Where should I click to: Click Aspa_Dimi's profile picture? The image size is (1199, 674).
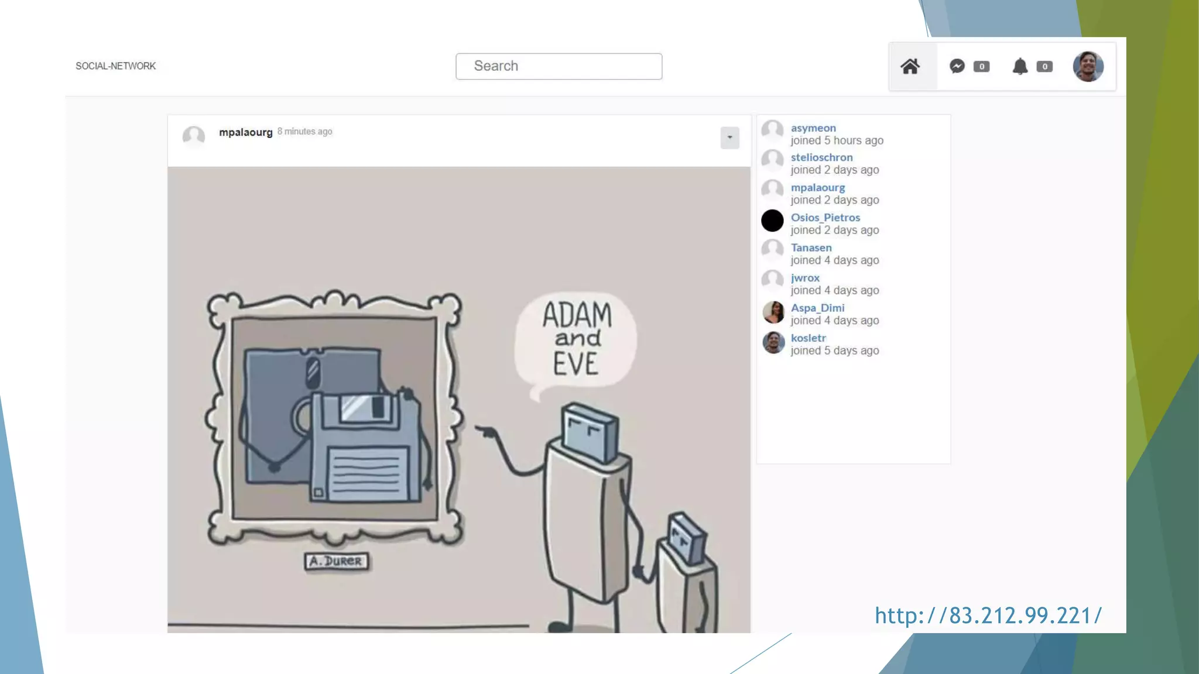point(773,312)
